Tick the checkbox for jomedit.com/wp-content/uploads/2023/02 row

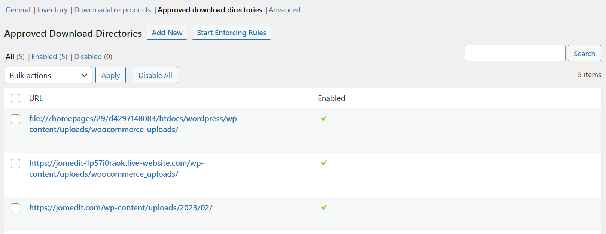coord(16,208)
